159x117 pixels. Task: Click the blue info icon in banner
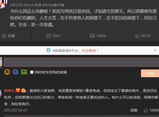(49, 50)
